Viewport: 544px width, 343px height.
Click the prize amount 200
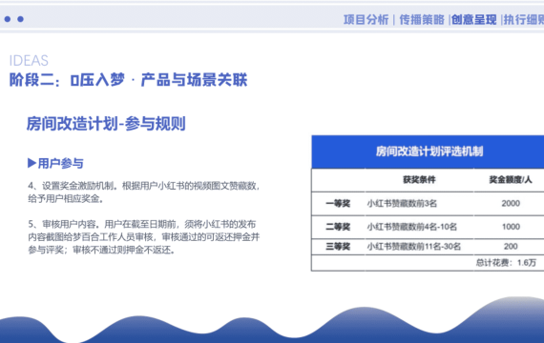(511, 247)
